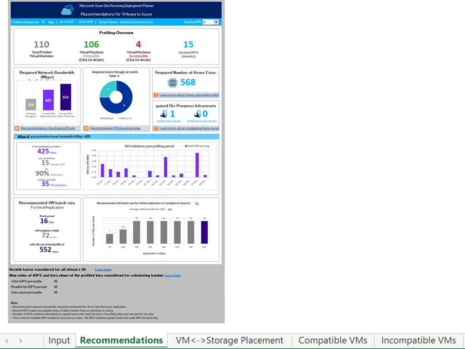Select the Incompatible VMs sheet tab

coord(418,340)
